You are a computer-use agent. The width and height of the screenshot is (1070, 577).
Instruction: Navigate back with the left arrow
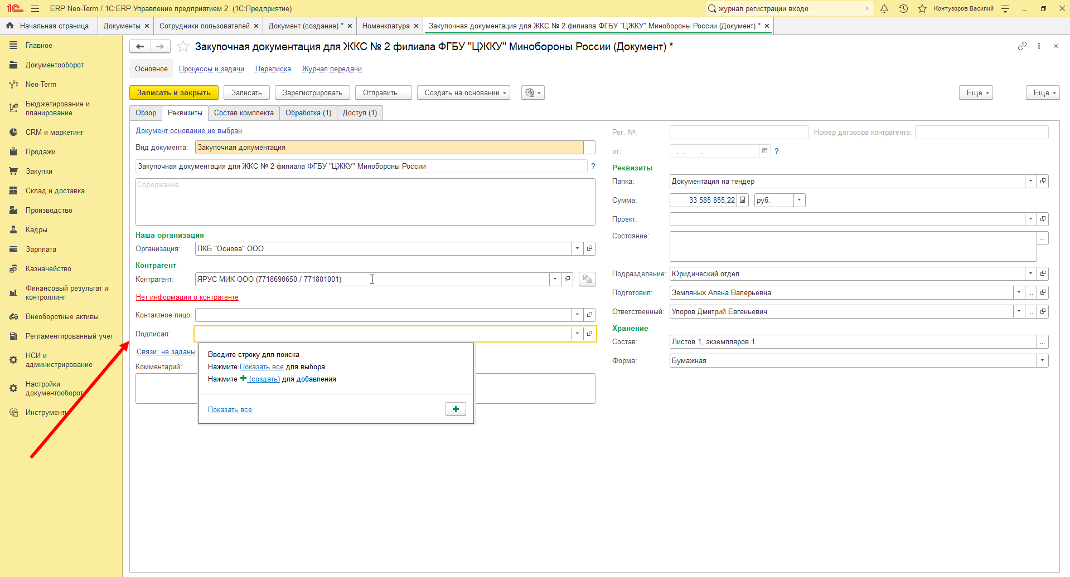pos(140,47)
